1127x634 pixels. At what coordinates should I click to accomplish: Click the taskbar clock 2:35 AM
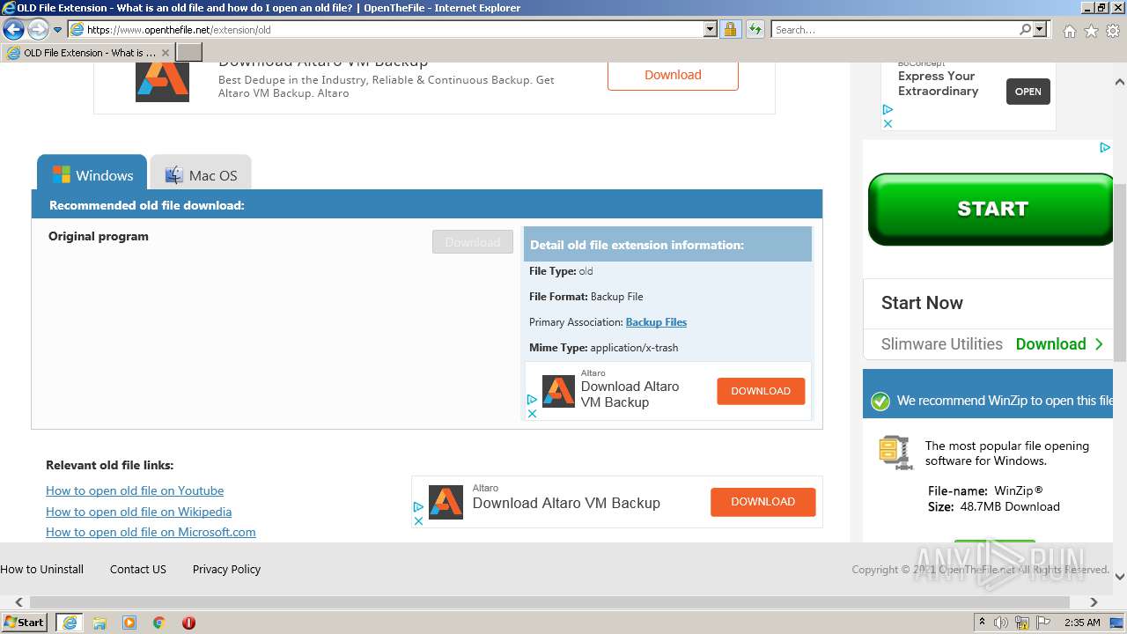pyautogui.click(x=1082, y=623)
